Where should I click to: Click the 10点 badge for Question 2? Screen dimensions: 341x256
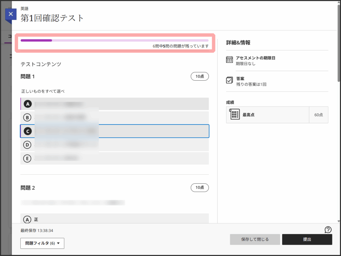[199, 187]
